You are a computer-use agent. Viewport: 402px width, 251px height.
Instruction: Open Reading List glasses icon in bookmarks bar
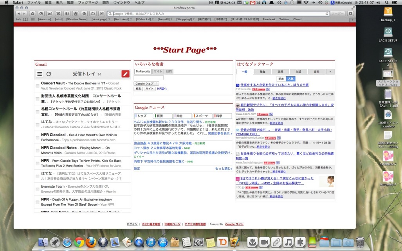coord(18,19)
